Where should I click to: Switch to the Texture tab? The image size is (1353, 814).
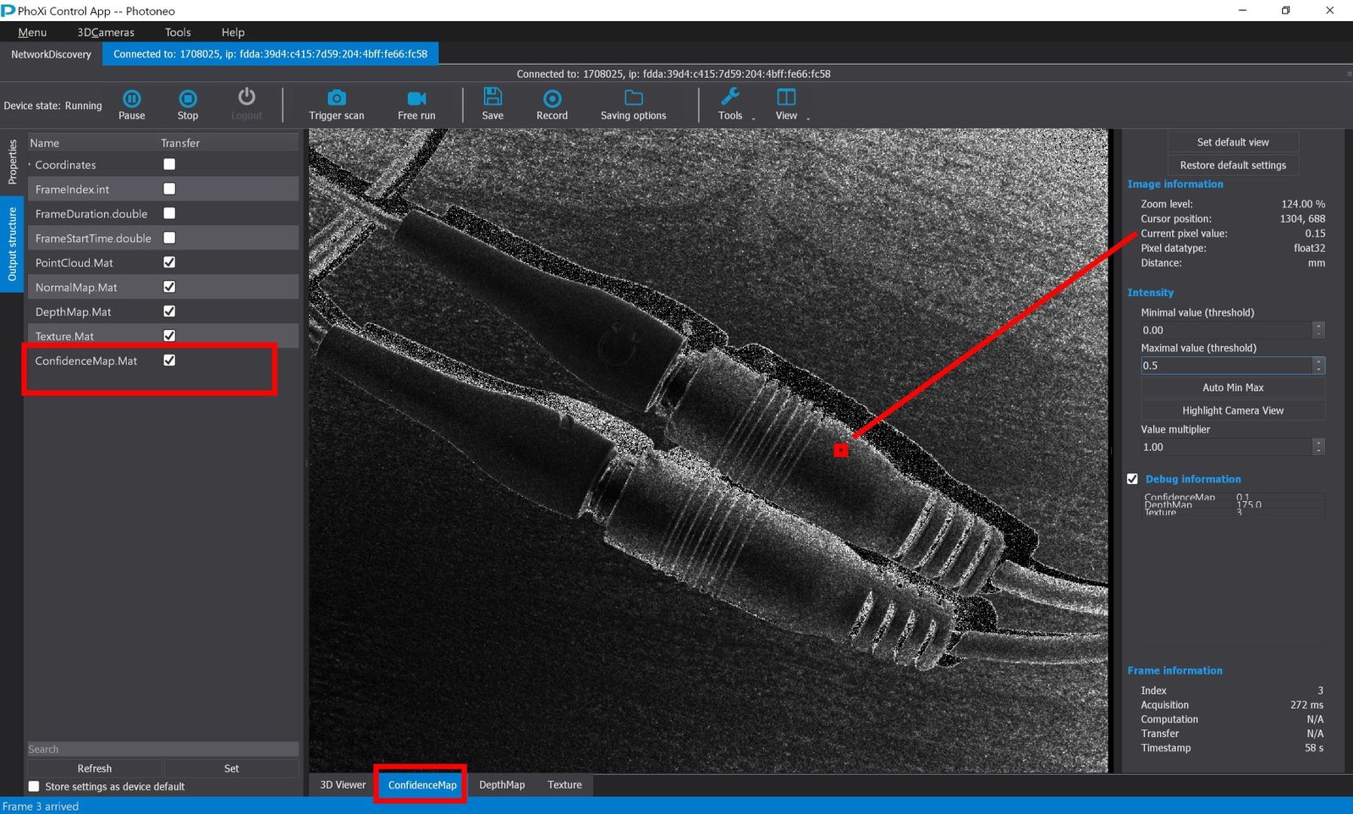coord(564,784)
